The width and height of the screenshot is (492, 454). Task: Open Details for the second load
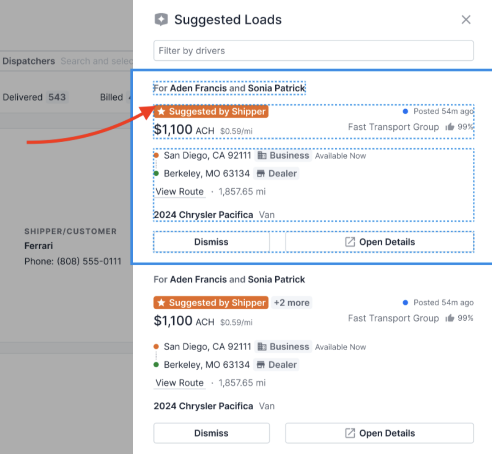point(379,433)
